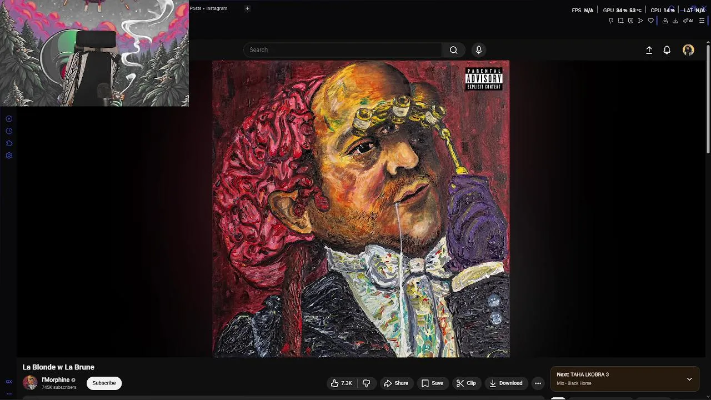Click the 745K subscribers text

tap(59, 387)
